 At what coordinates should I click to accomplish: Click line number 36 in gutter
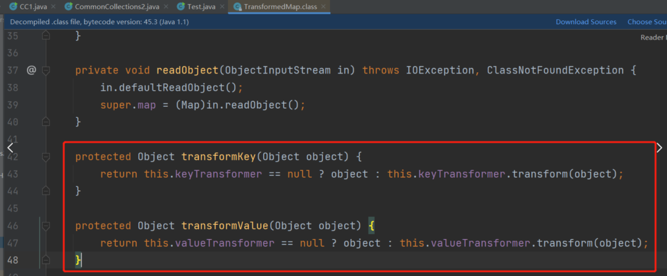click(13, 53)
